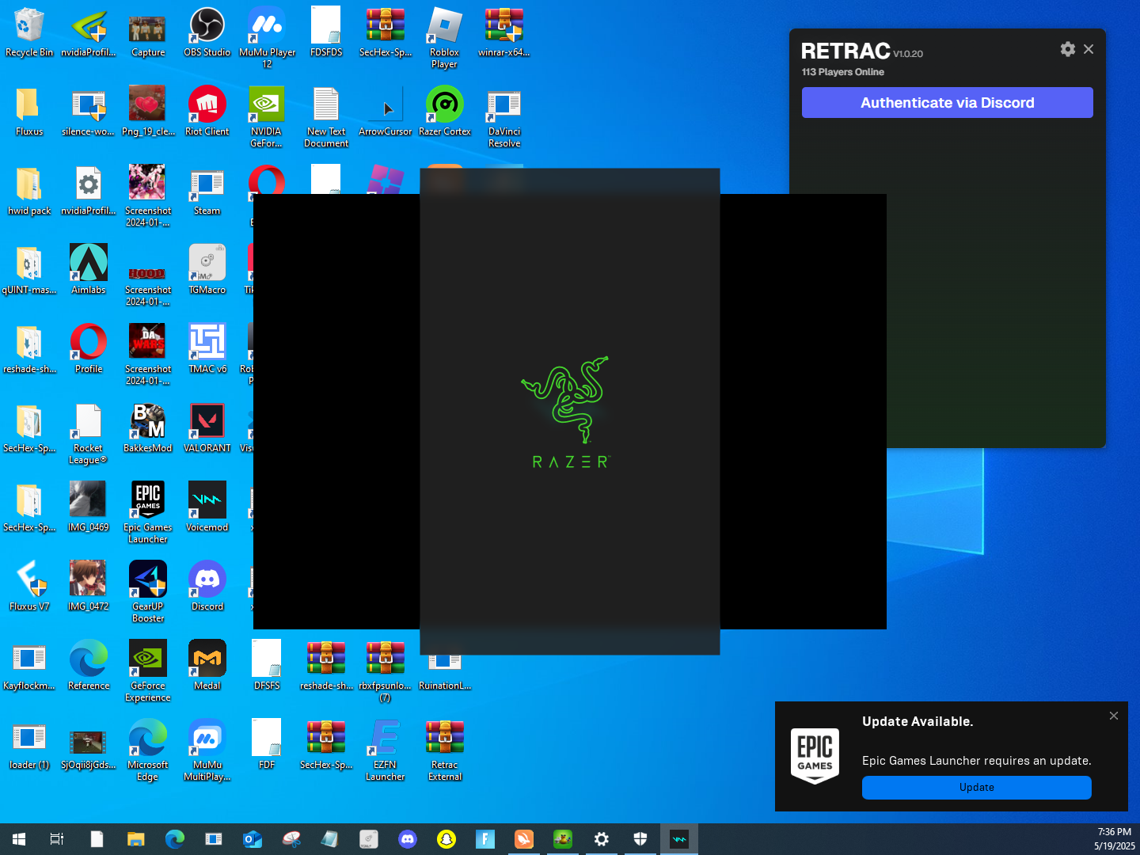The image size is (1140, 855).
Task: Select the MuMu MultiPlayer desktop shortcut
Action: point(207,750)
